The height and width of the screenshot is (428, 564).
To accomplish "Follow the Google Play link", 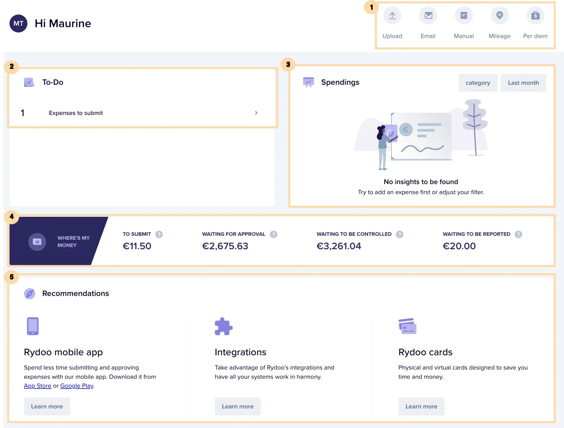I will (76, 386).
